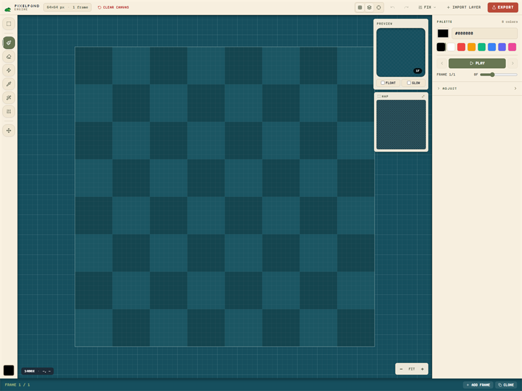This screenshot has width=522, height=391.
Task: Click the current color swatch beside hex field
Action: click(443, 33)
